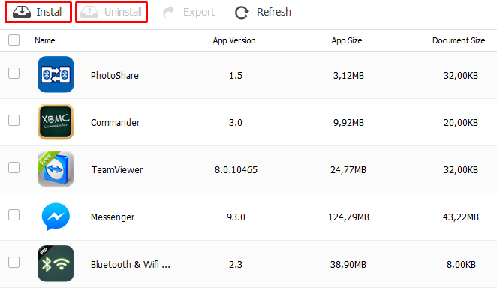Click the Export toolbar button

pyautogui.click(x=189, y=12)
